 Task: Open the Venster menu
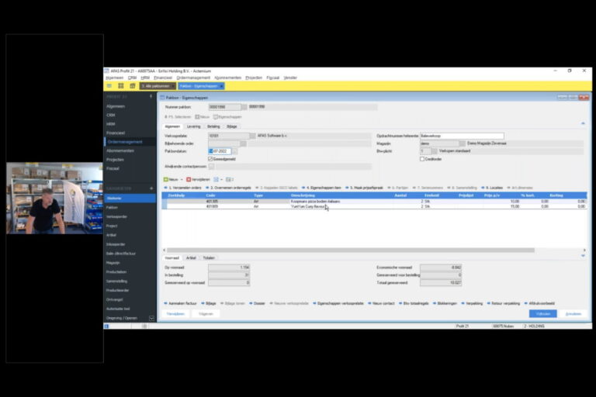tap(290, 78)
